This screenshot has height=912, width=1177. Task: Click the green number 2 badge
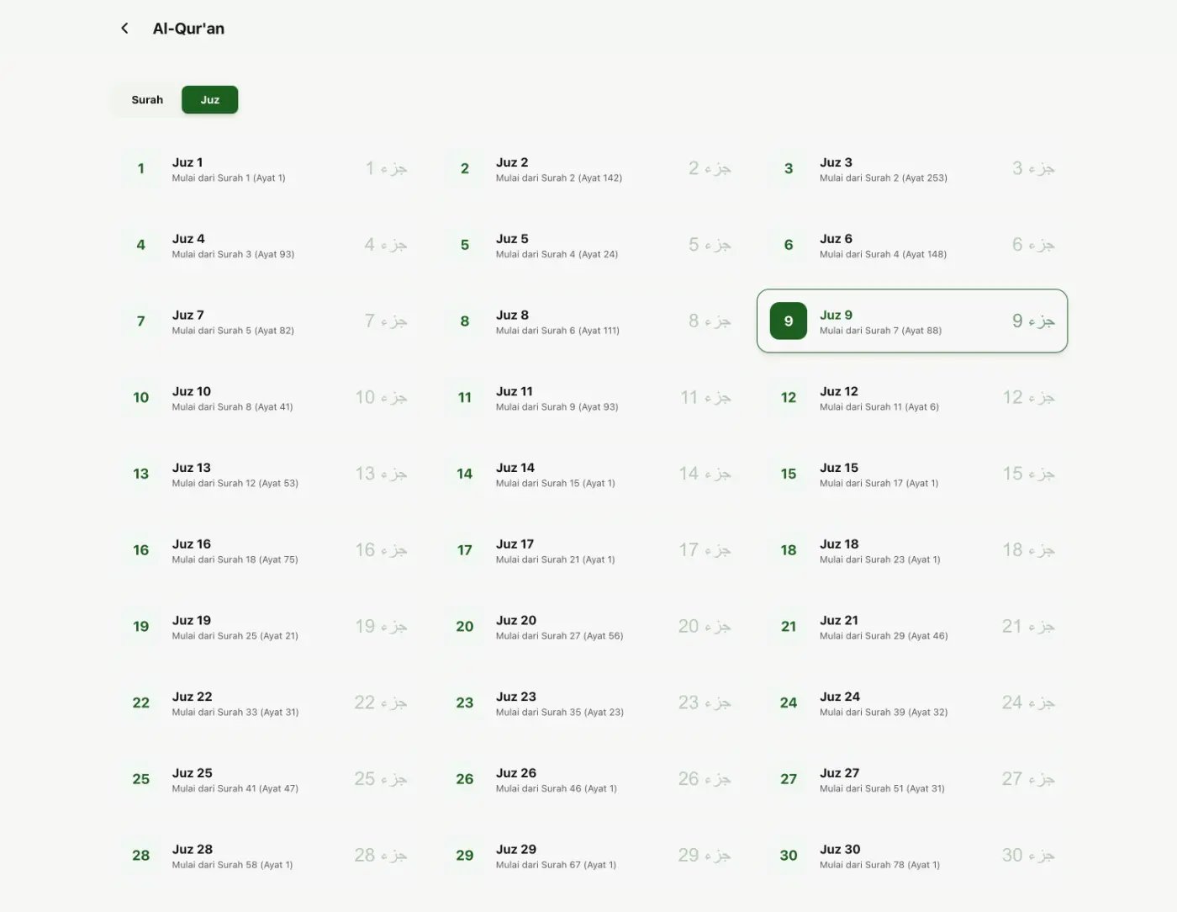coord(465,169)
